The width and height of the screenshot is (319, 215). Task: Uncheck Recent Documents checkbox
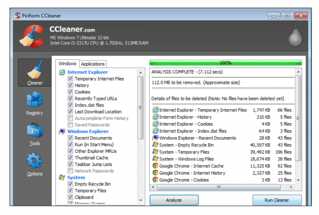click(70, 138)
